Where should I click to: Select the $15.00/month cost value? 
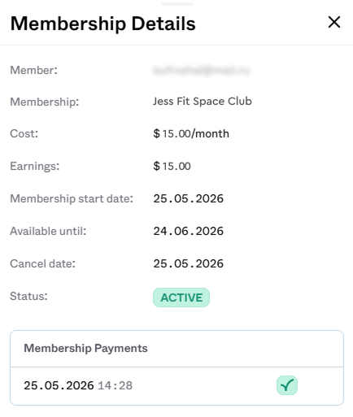coord(191,133)
